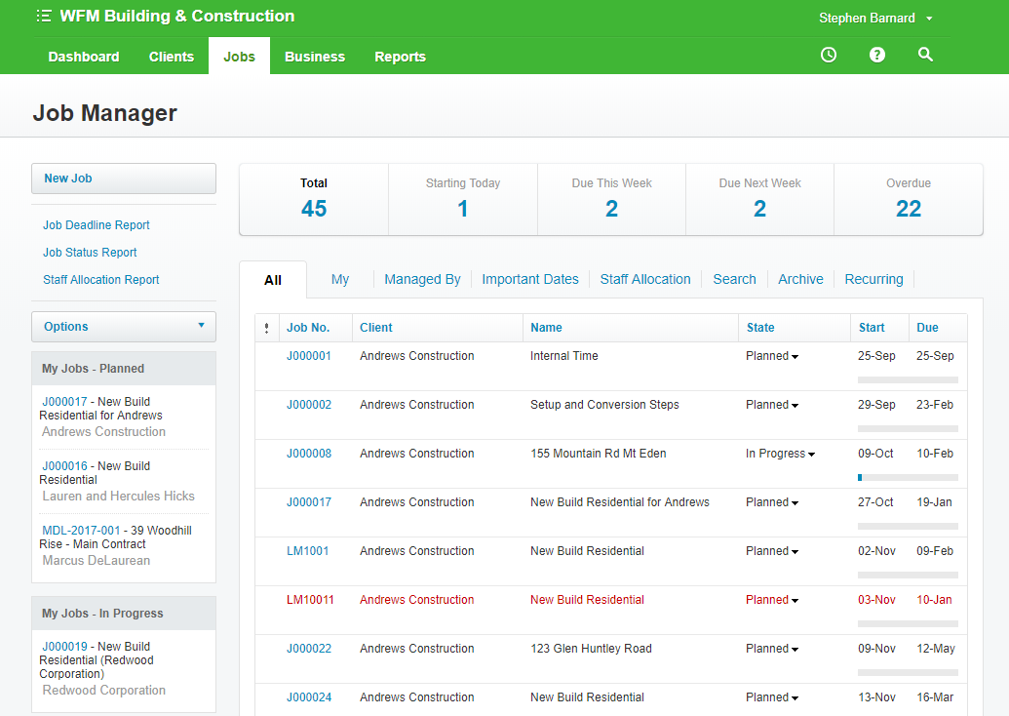This screenshot has height=716, width=1009.
Task: Open job J000016 in My Jobs Planned
Action: coord(64,466)
